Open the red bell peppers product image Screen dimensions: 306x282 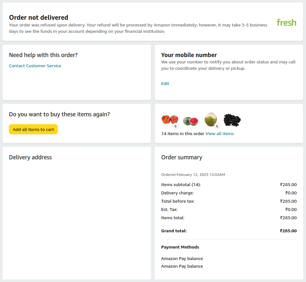(x=169, y=119)
